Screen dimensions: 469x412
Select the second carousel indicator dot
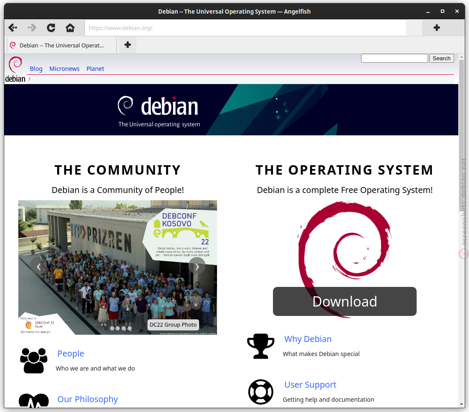point(112,328)
